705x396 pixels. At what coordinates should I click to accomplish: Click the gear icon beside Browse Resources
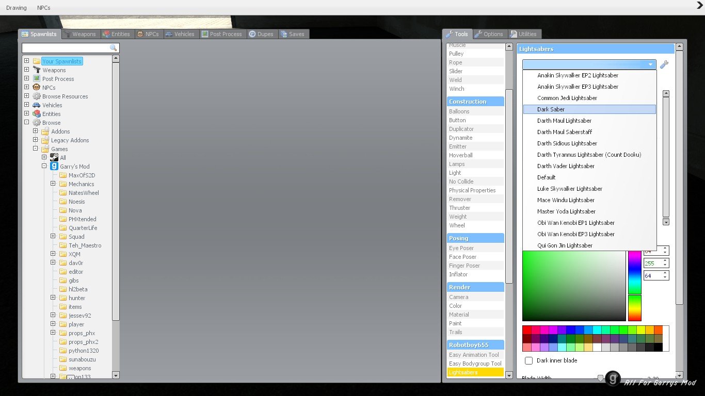37,96
